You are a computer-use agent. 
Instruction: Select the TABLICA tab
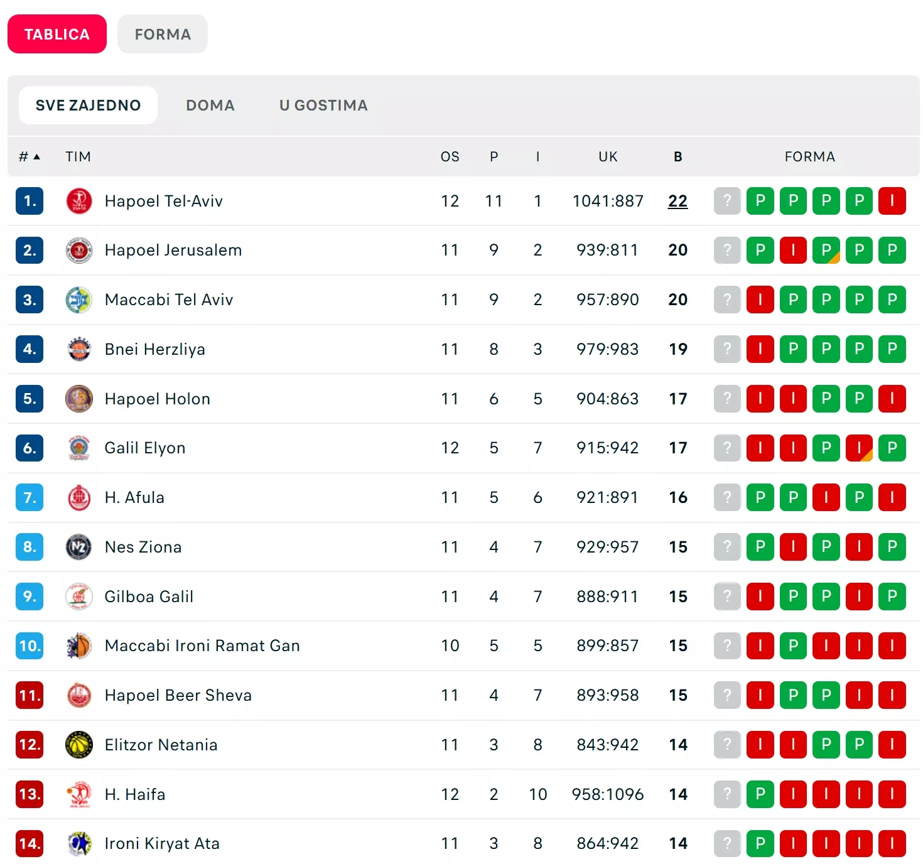tap(57, 35)
